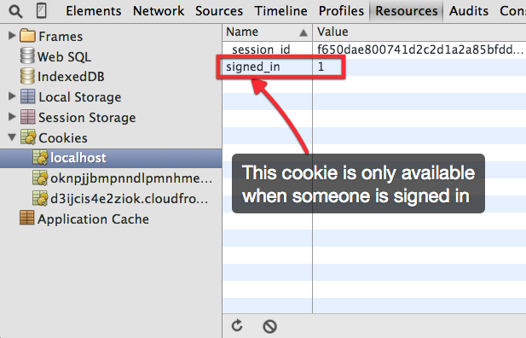Select the Web SQL database icon
The width and height of the screenshot is (526, 338).
point(27,55)
